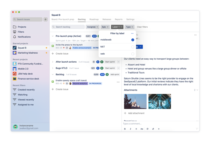Create issue under Pre-launch prep sprint
210x142 pixels.
point(60,54)
